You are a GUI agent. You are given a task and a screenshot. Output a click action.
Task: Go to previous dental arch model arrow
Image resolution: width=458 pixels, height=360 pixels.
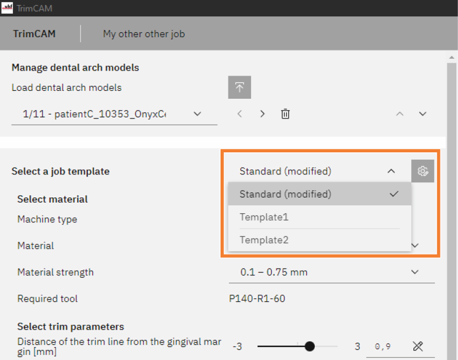[240, 114]
